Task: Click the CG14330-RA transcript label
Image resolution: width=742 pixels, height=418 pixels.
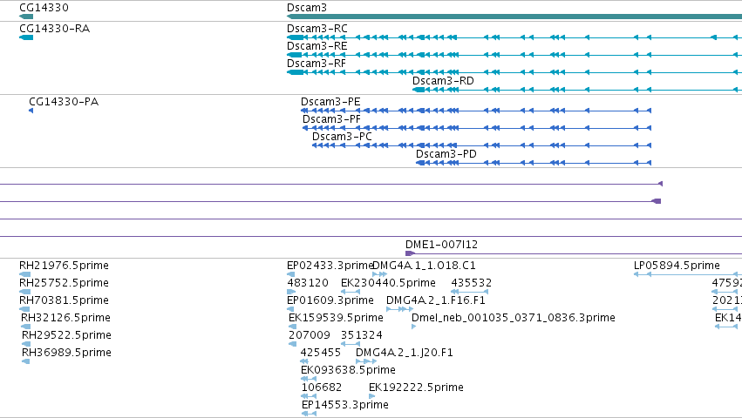Action: [54, 29]
